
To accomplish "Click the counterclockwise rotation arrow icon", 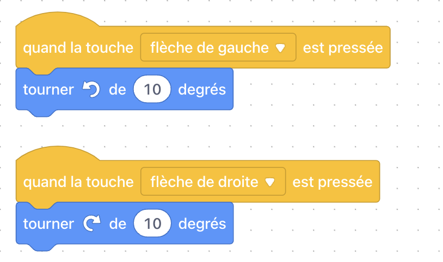I will 91,89.
